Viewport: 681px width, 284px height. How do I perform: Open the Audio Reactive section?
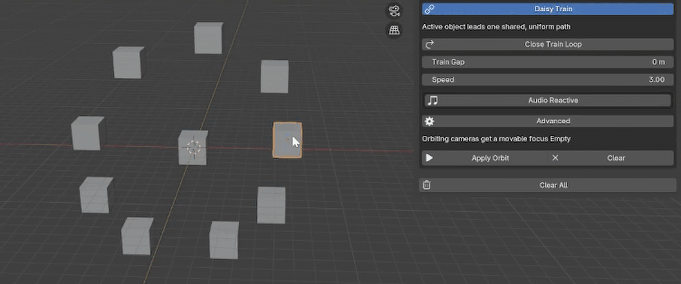(548, 100)
